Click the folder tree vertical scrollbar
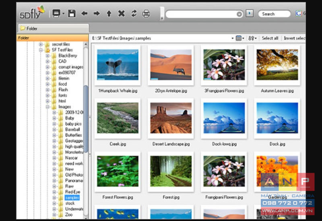Viewport: 322px width, 221px height. 86,119
